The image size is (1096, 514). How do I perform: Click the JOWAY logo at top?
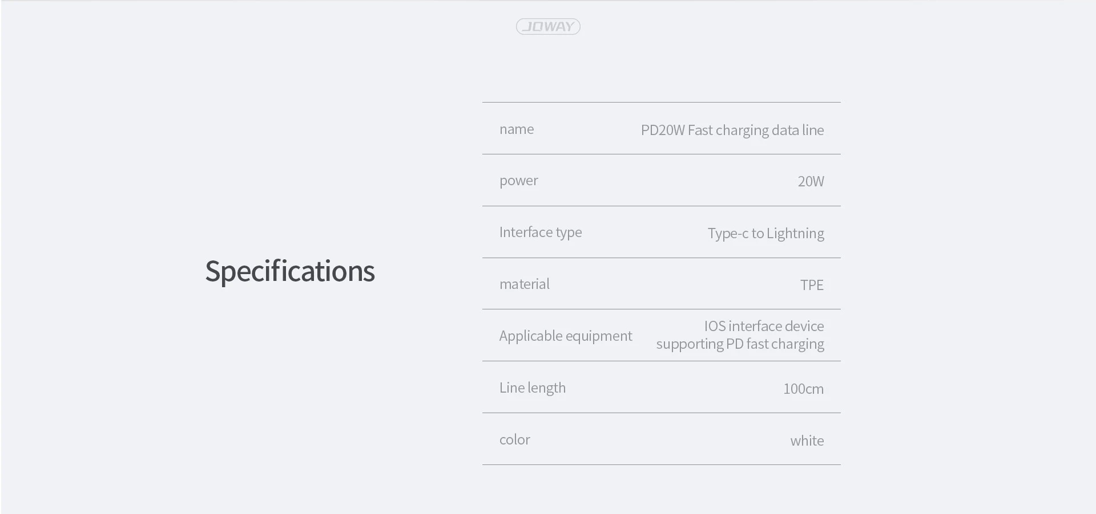tap(548, 27)
